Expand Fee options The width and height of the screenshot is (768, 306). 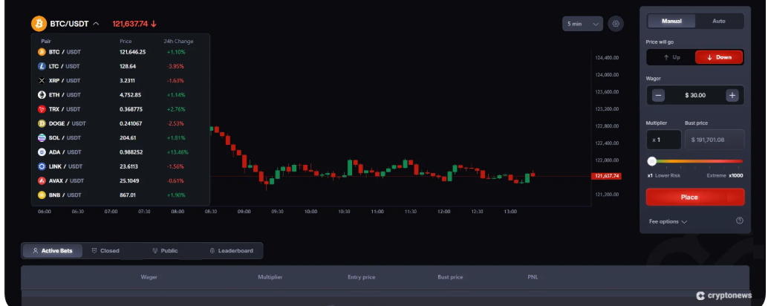(668, 221)
